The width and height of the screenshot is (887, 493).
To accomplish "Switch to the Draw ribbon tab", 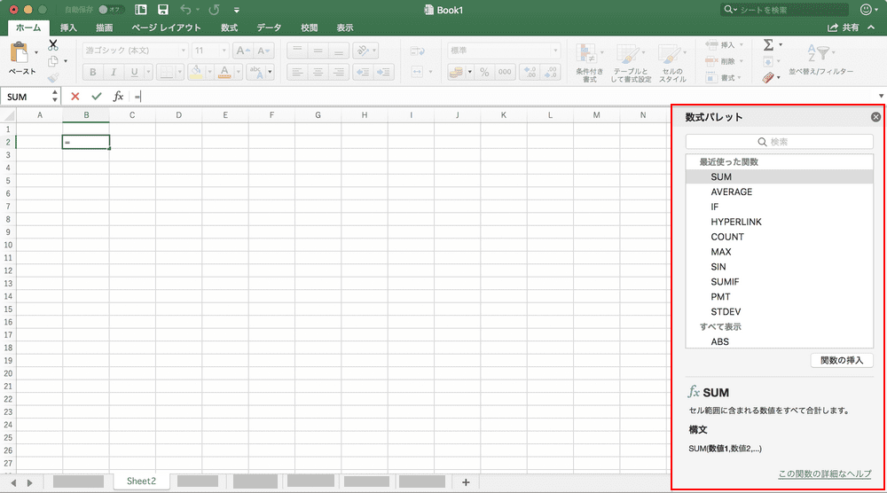I will (x=104, y=27).
